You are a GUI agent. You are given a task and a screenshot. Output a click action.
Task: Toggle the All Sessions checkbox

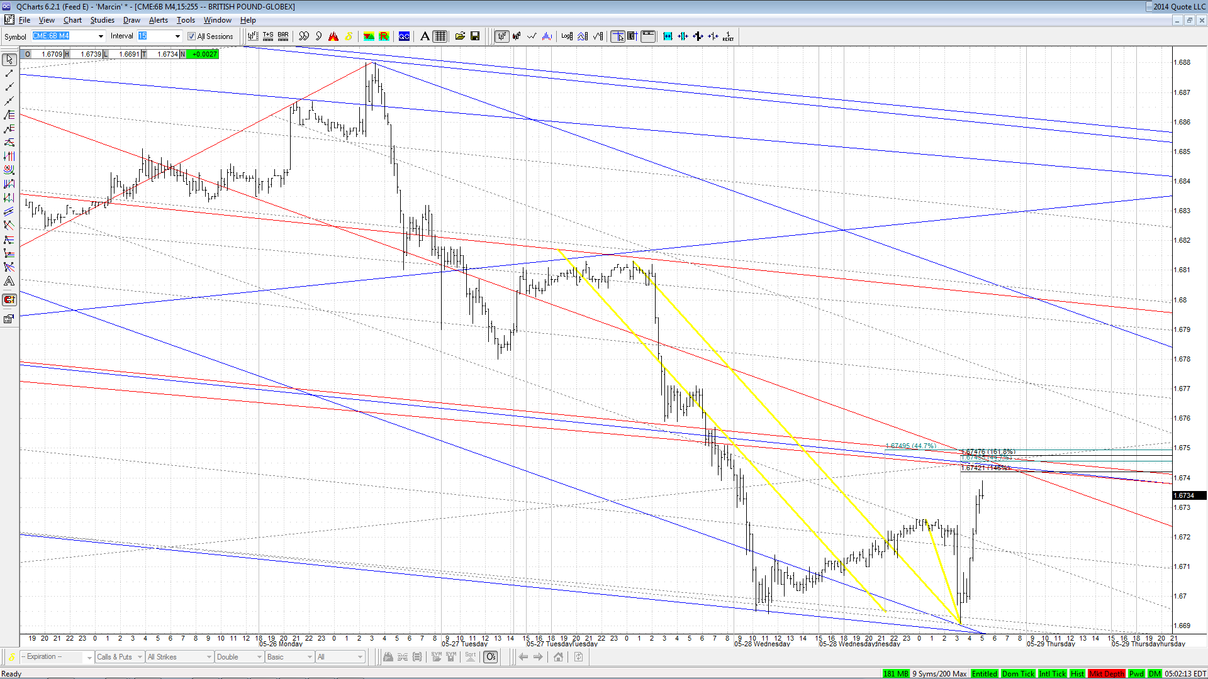(192, 36)
